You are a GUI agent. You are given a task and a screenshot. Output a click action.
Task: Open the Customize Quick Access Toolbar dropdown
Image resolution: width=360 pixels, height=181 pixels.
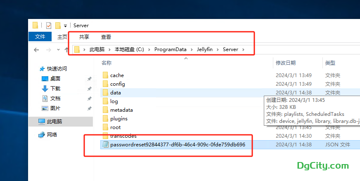coord(65,26)
